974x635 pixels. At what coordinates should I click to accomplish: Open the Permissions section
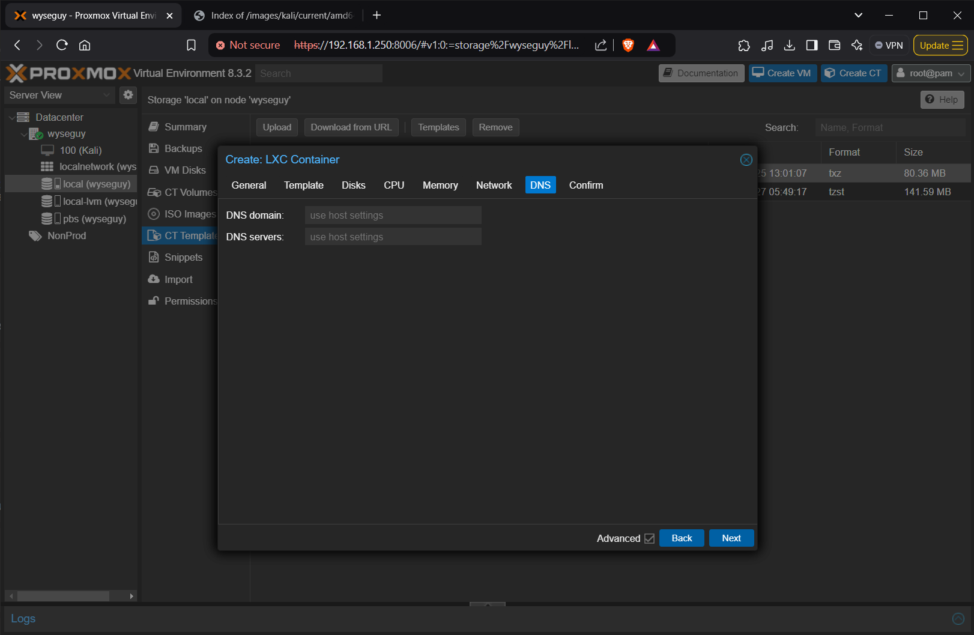(x=190, y=301)
